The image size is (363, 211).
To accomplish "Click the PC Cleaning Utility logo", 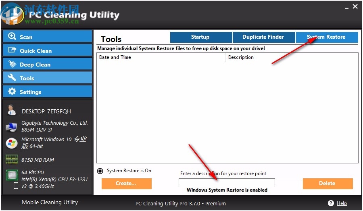I will (x=13, y=15).
